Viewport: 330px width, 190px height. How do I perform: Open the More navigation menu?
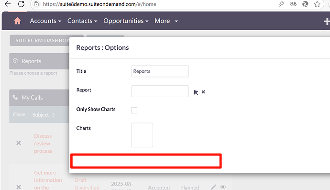click(166, 21)
